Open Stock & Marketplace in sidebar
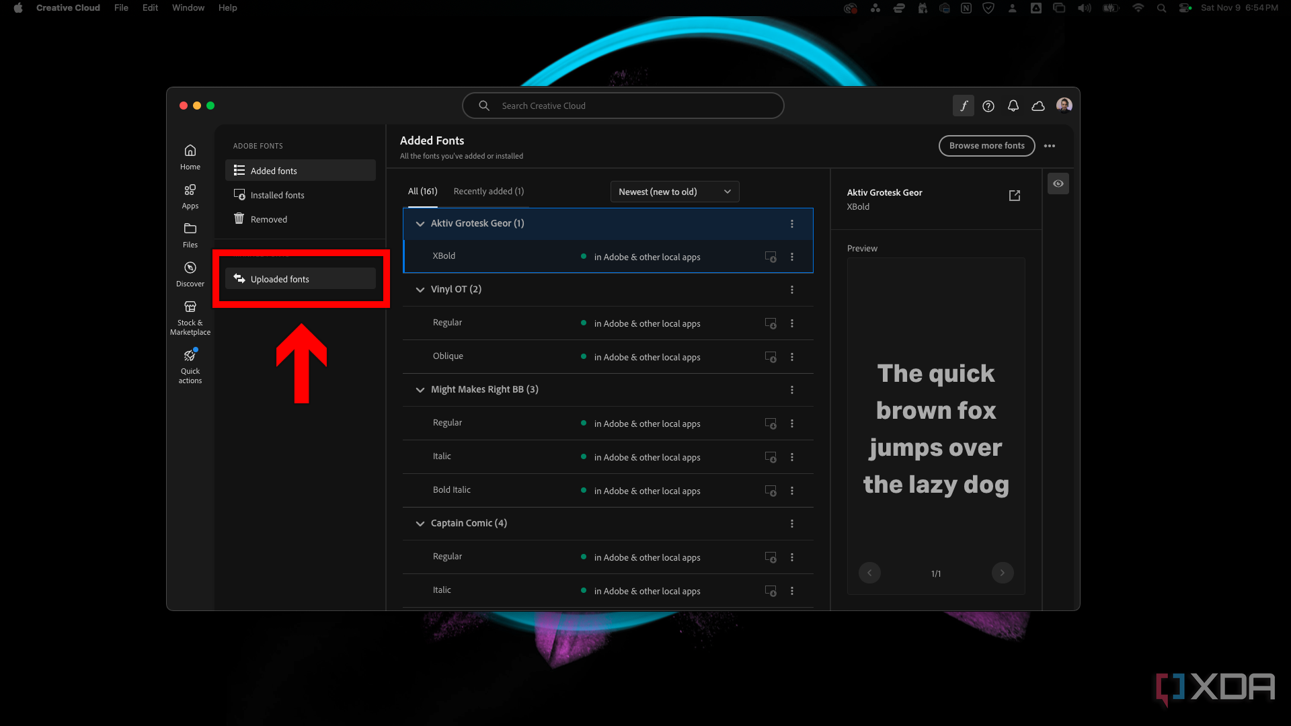 pos(190,317)
